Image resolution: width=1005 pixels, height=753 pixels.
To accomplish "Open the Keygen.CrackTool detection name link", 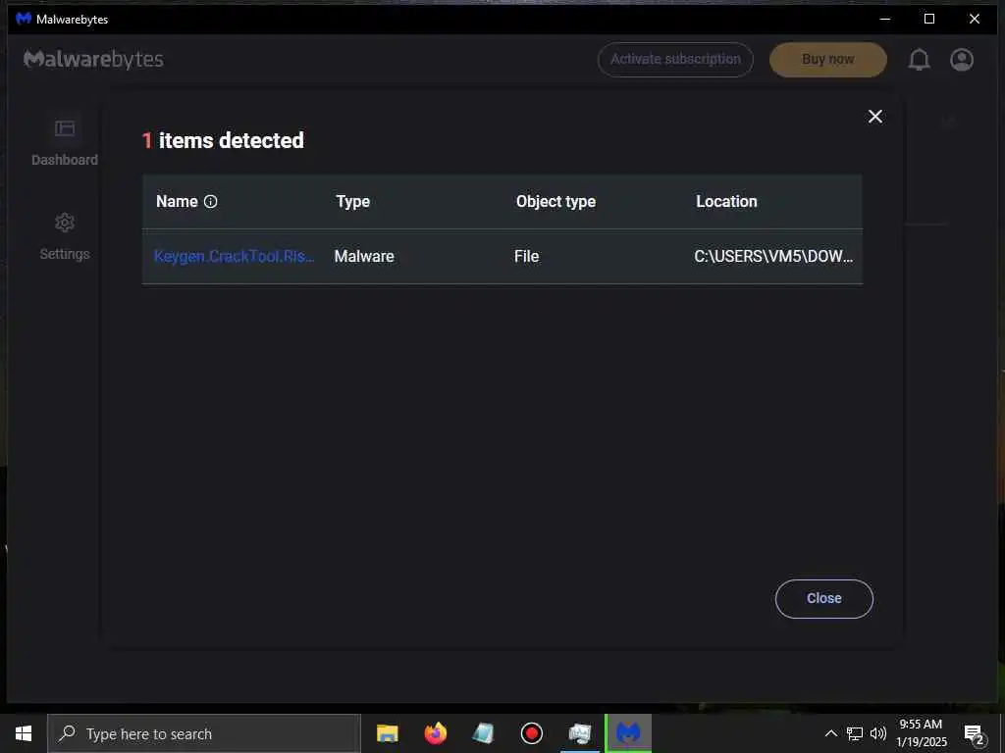I will pyautogui.click(x=234, y=256).
